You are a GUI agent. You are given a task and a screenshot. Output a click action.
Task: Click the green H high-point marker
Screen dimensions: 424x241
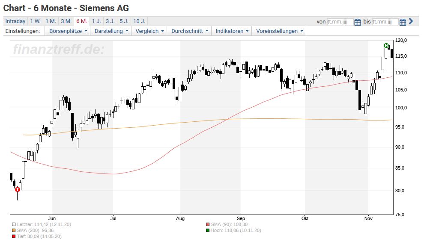(x=386, y=45)
